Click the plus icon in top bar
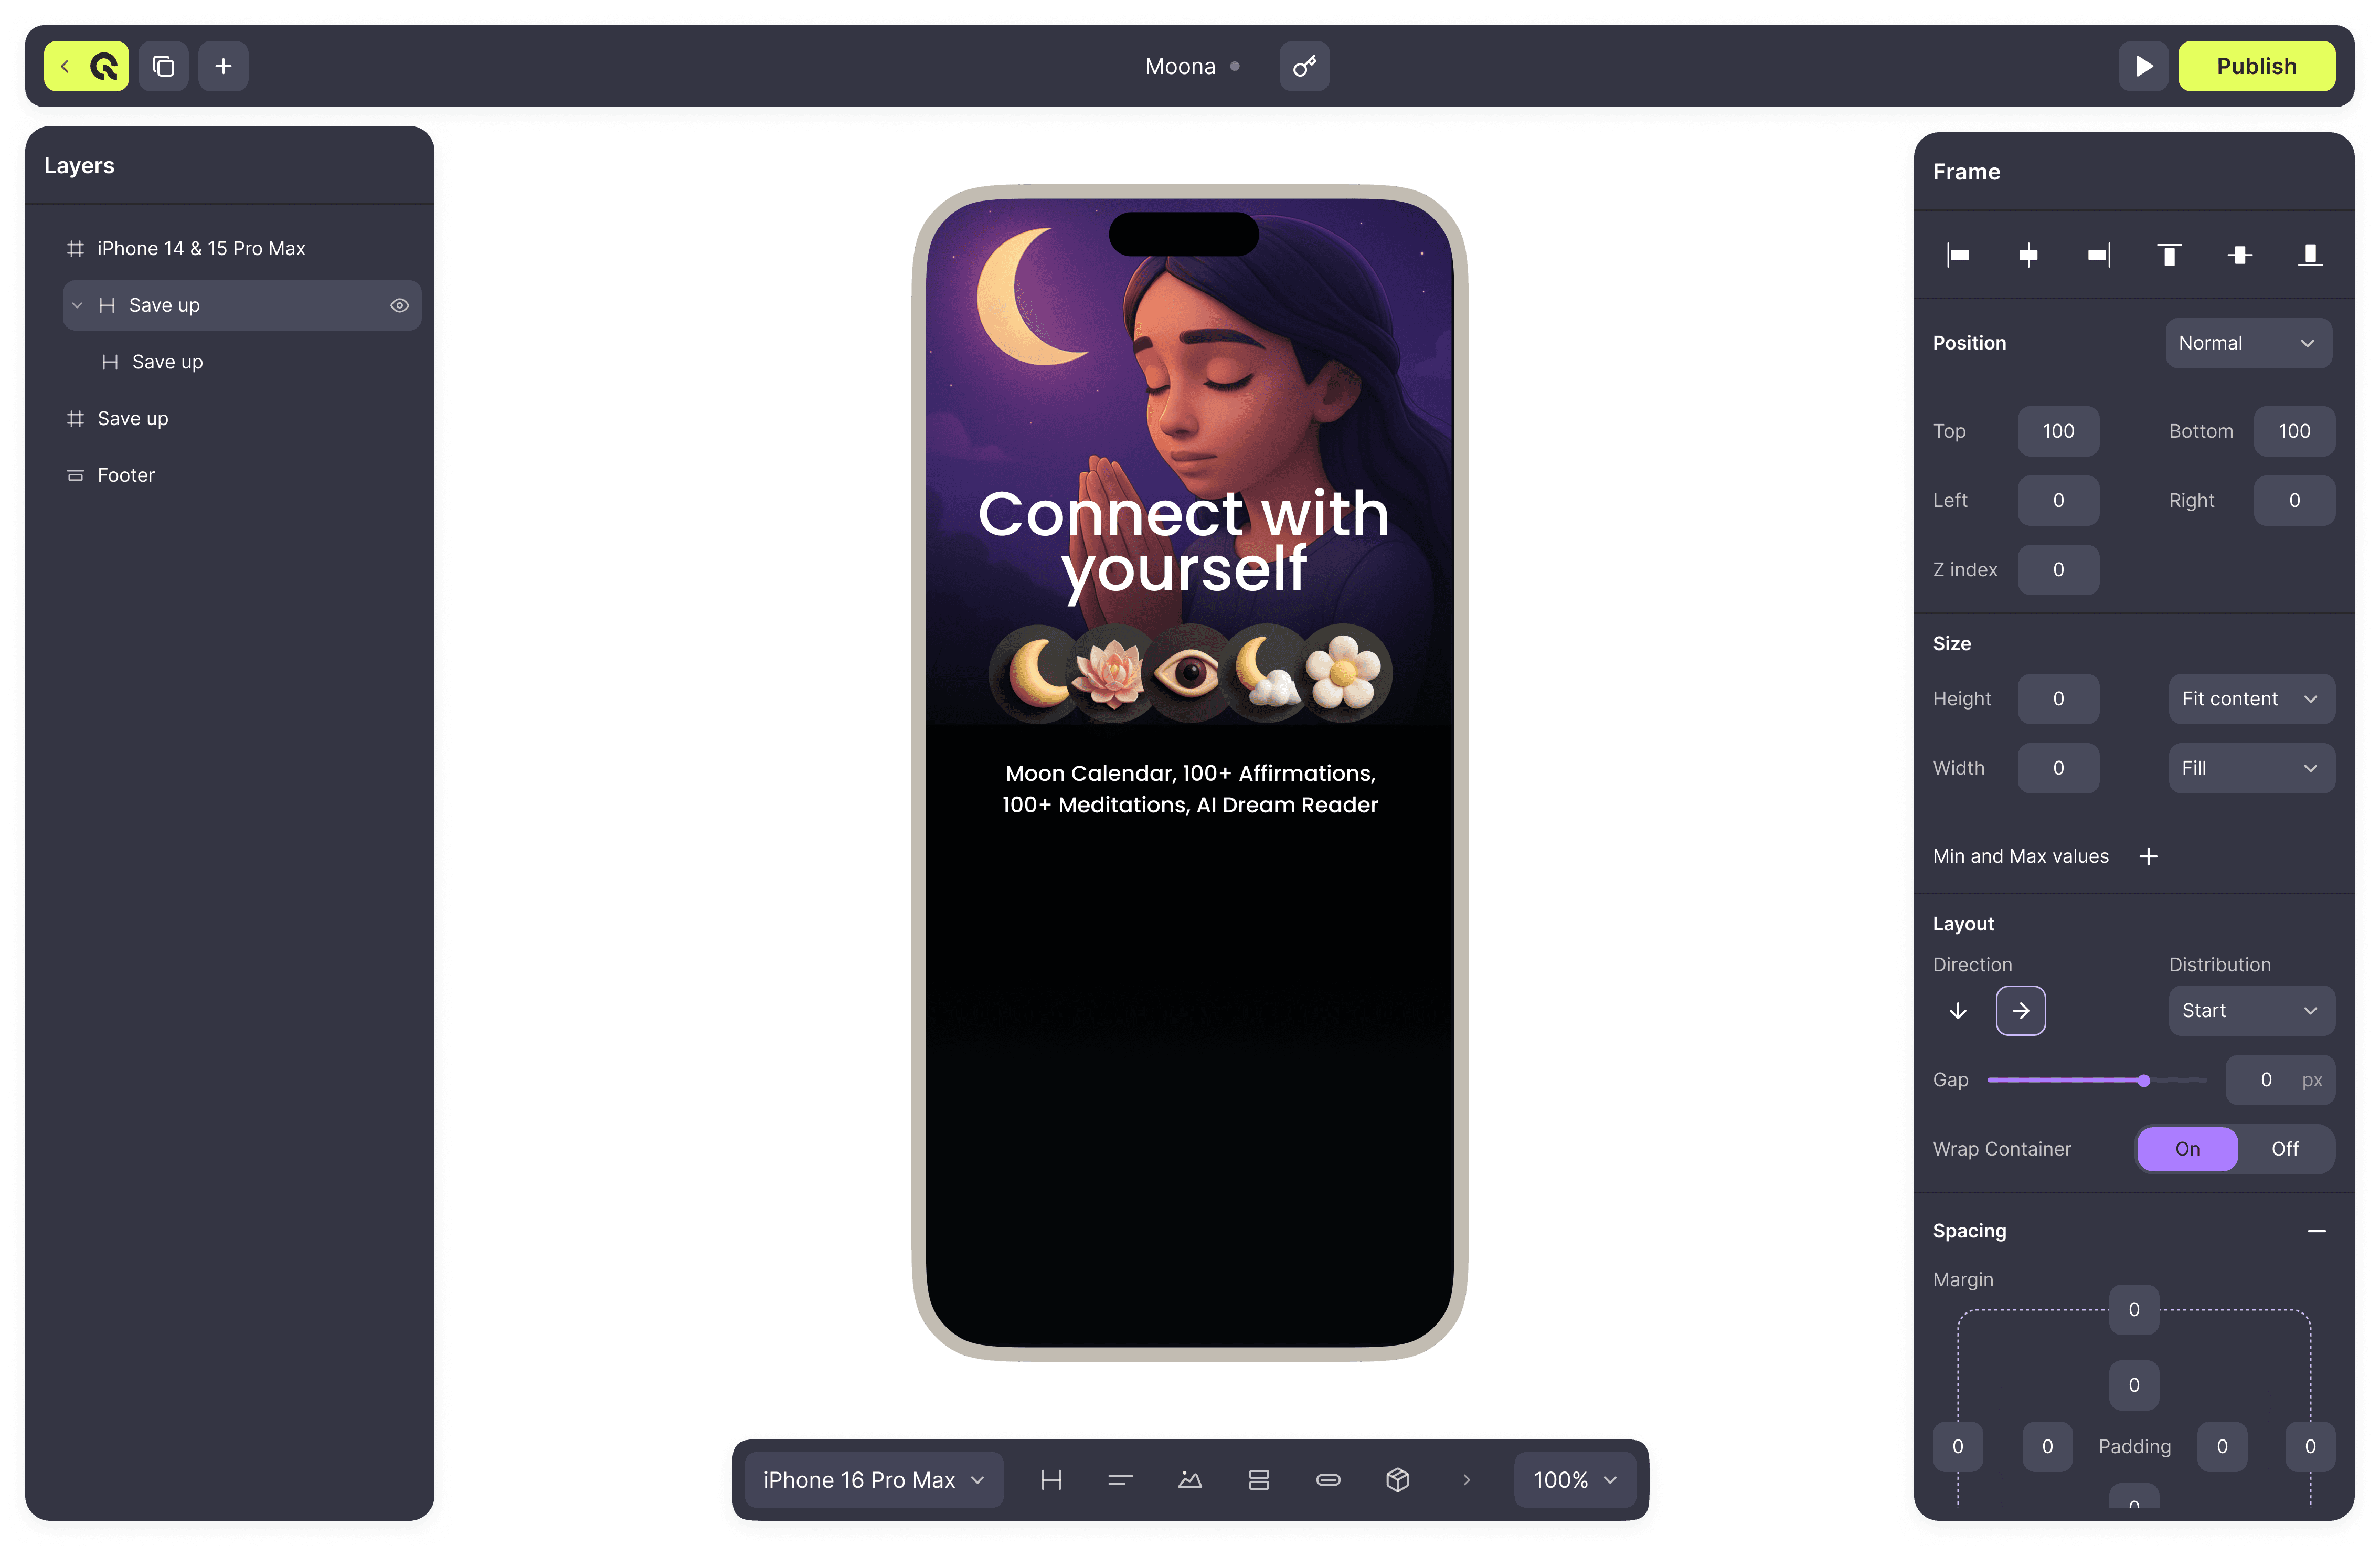Screen dimensions: 2380x1546 [223, 66]
